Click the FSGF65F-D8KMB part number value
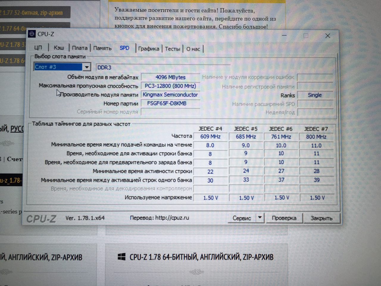Image resolution: width=381 pixels, height=286 pixels. (x=171, y=103)
